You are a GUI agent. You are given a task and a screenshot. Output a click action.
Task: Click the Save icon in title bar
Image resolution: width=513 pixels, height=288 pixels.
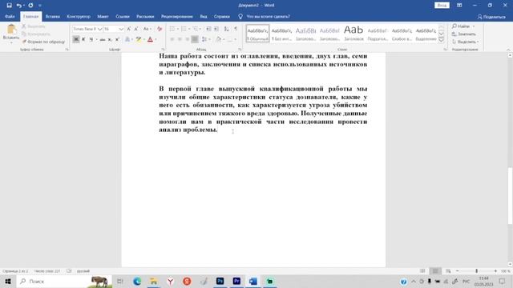[9, 6]
